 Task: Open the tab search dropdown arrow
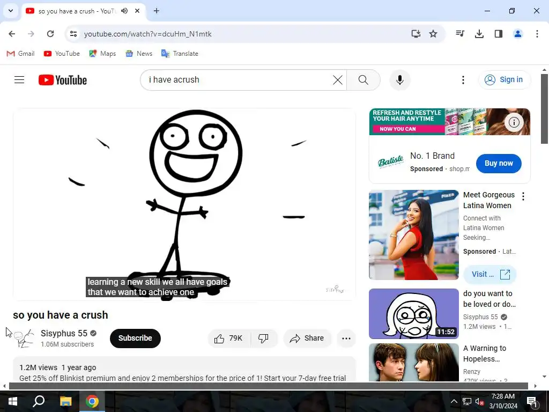pyautogui.click(x=11, y=11)
